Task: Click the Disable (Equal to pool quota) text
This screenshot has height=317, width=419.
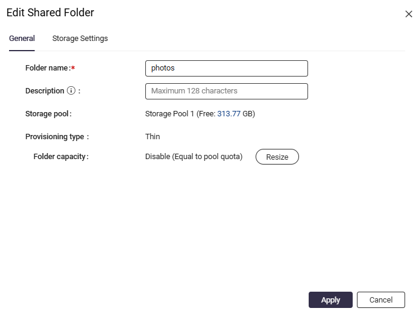Action: [194, 157]
